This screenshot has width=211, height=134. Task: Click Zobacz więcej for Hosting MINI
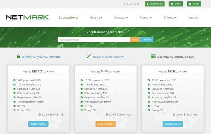coord(105,124)
